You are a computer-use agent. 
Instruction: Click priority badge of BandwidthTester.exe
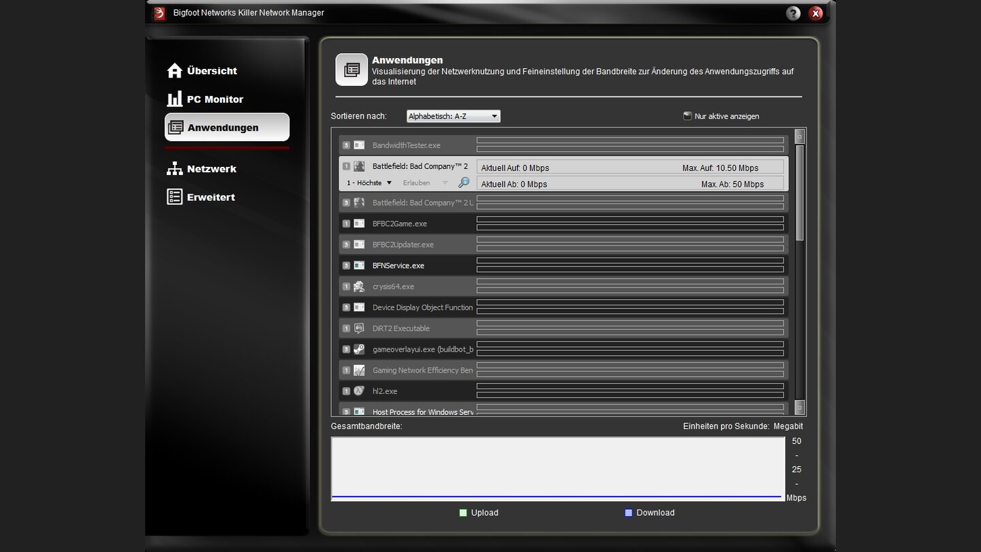coord(346,145)
